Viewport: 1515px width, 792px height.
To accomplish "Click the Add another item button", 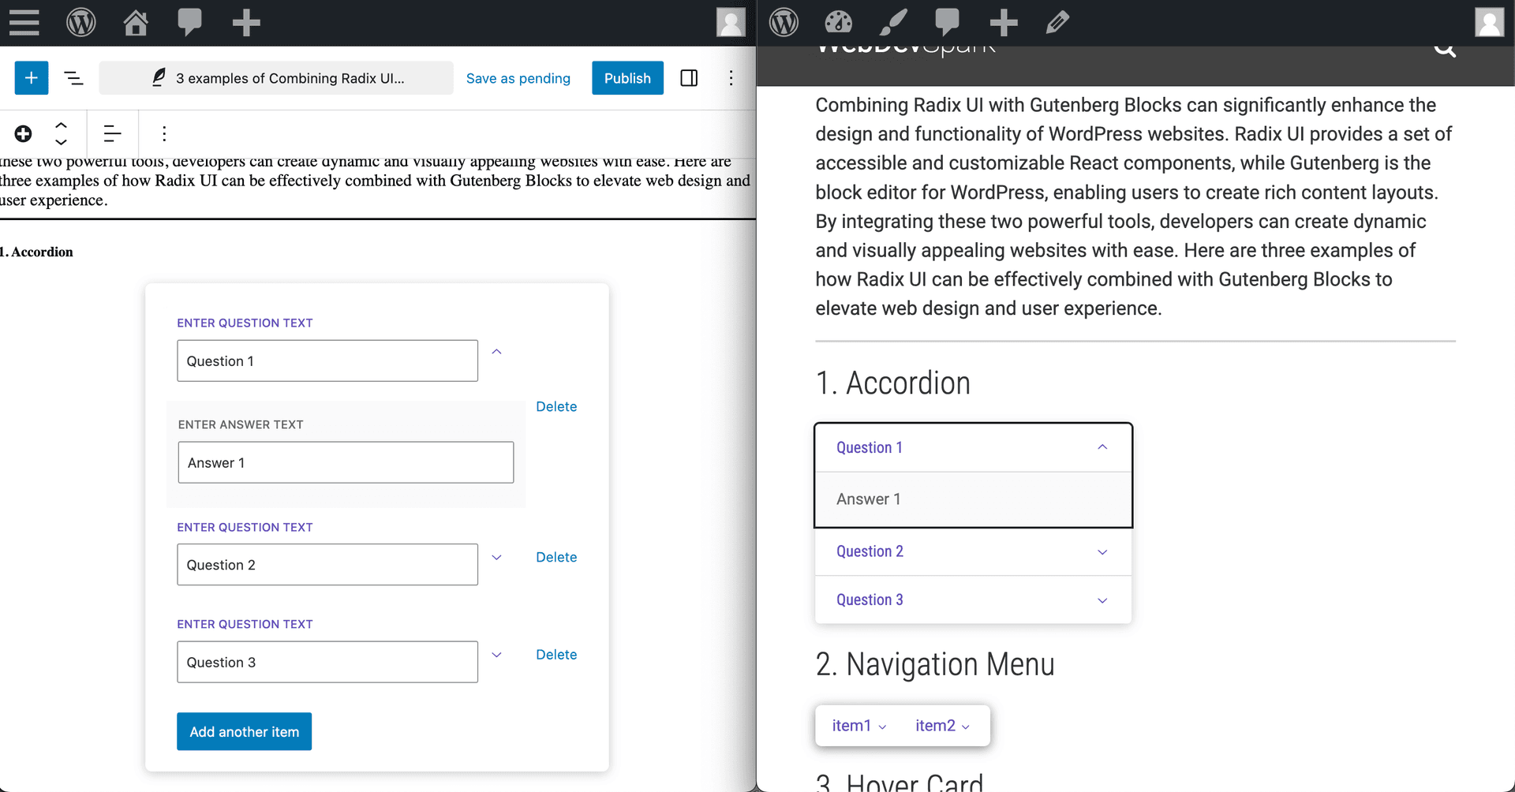I will coord(244,731).
